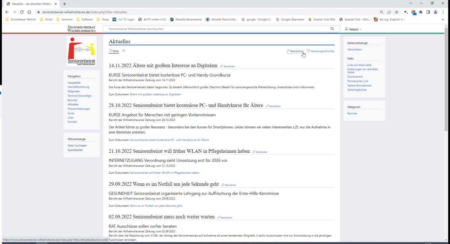This screenshot has width=450, height=244.
Task: Click the Seniorenbeirat logo image
Action: (81, 51)
